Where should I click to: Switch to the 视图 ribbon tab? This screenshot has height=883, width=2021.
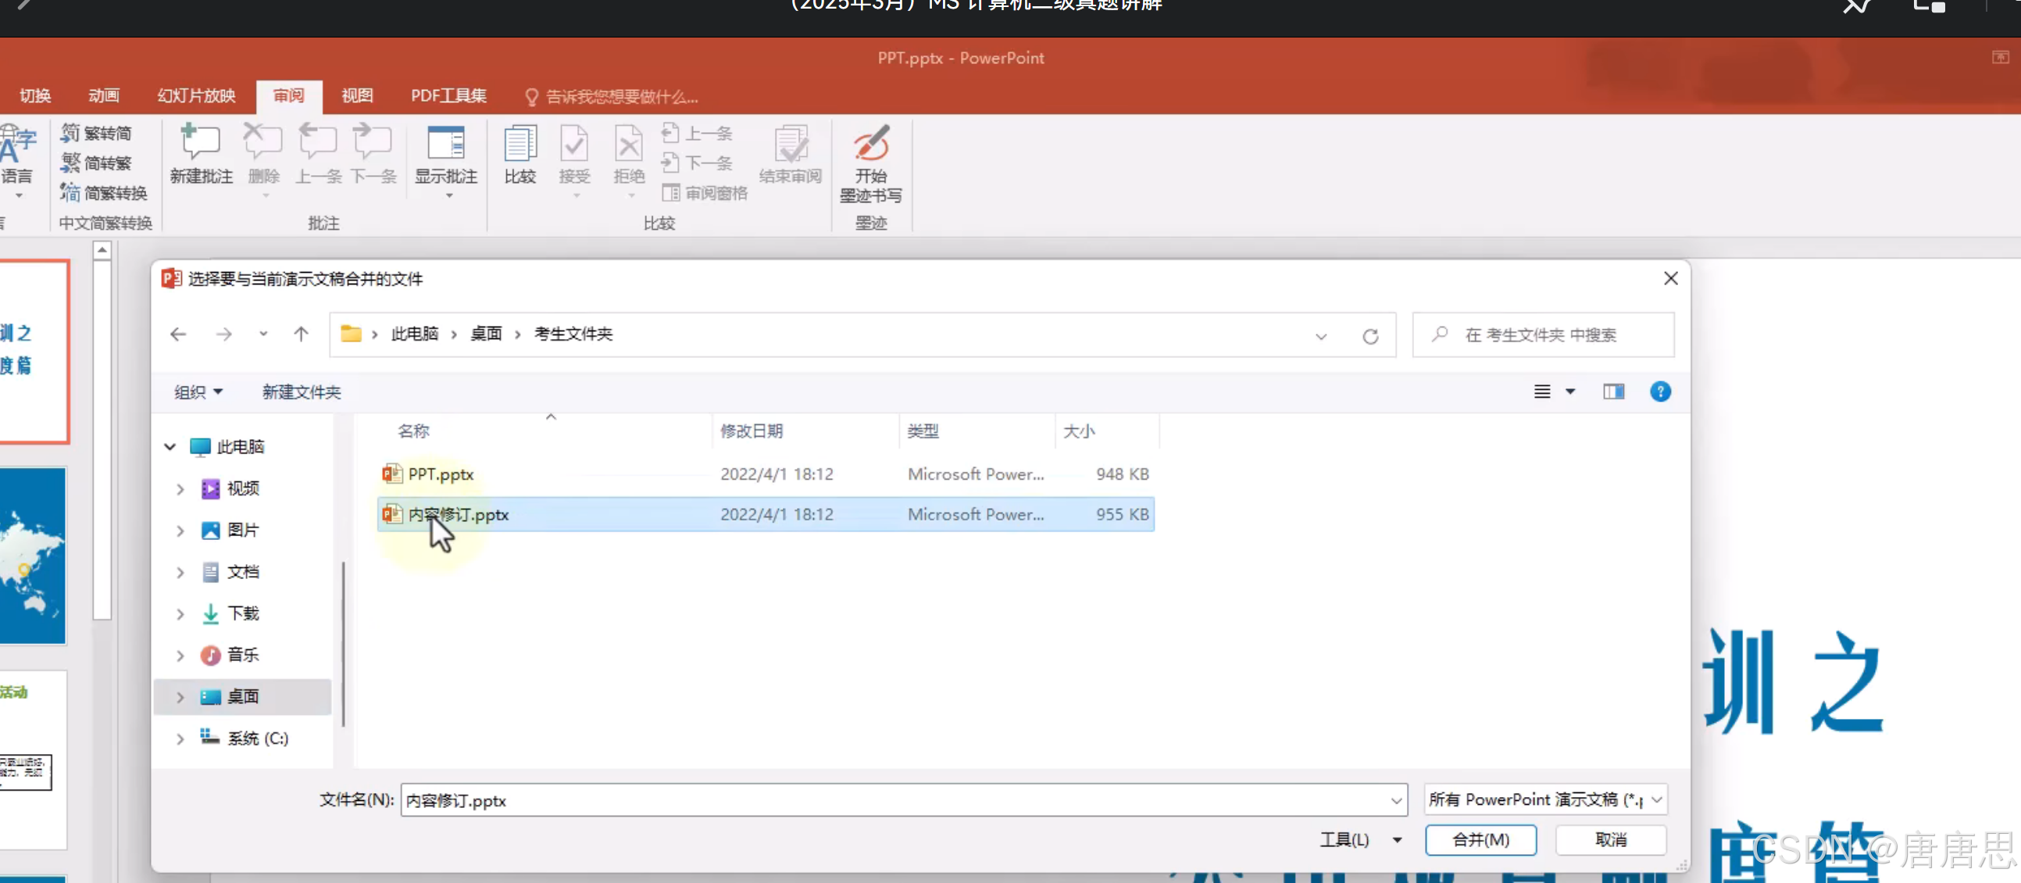click(x=357, y=96)
